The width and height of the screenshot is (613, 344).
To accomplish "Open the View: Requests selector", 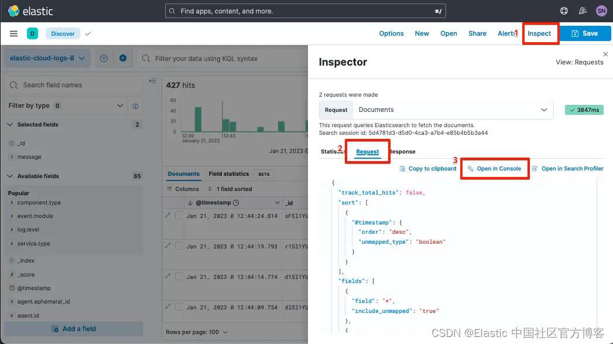I will point(580,62).
